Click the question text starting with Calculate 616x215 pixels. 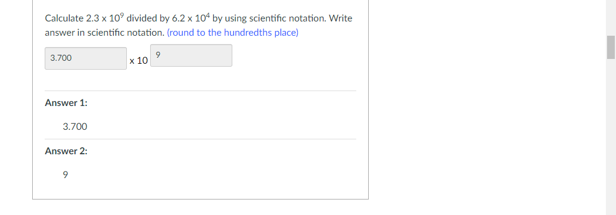click(x=199, y=25)
